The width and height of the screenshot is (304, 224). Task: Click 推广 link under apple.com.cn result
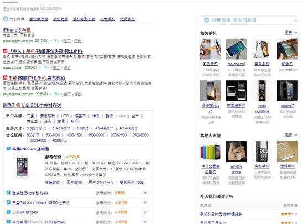pos(67,41)
